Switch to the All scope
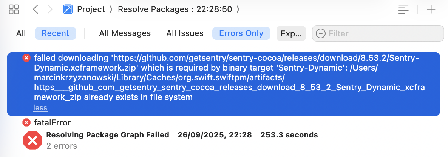 (x=21, y=33)
